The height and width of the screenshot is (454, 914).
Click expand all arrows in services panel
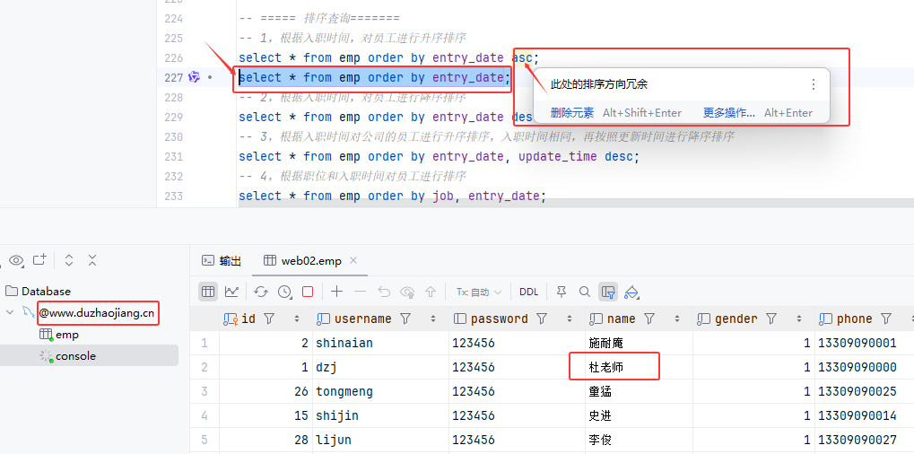point(69,260)
